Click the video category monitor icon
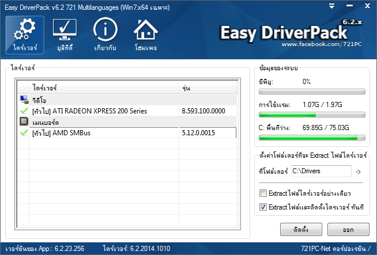This screenshot has width=377, height=255. tap(24, 100)
